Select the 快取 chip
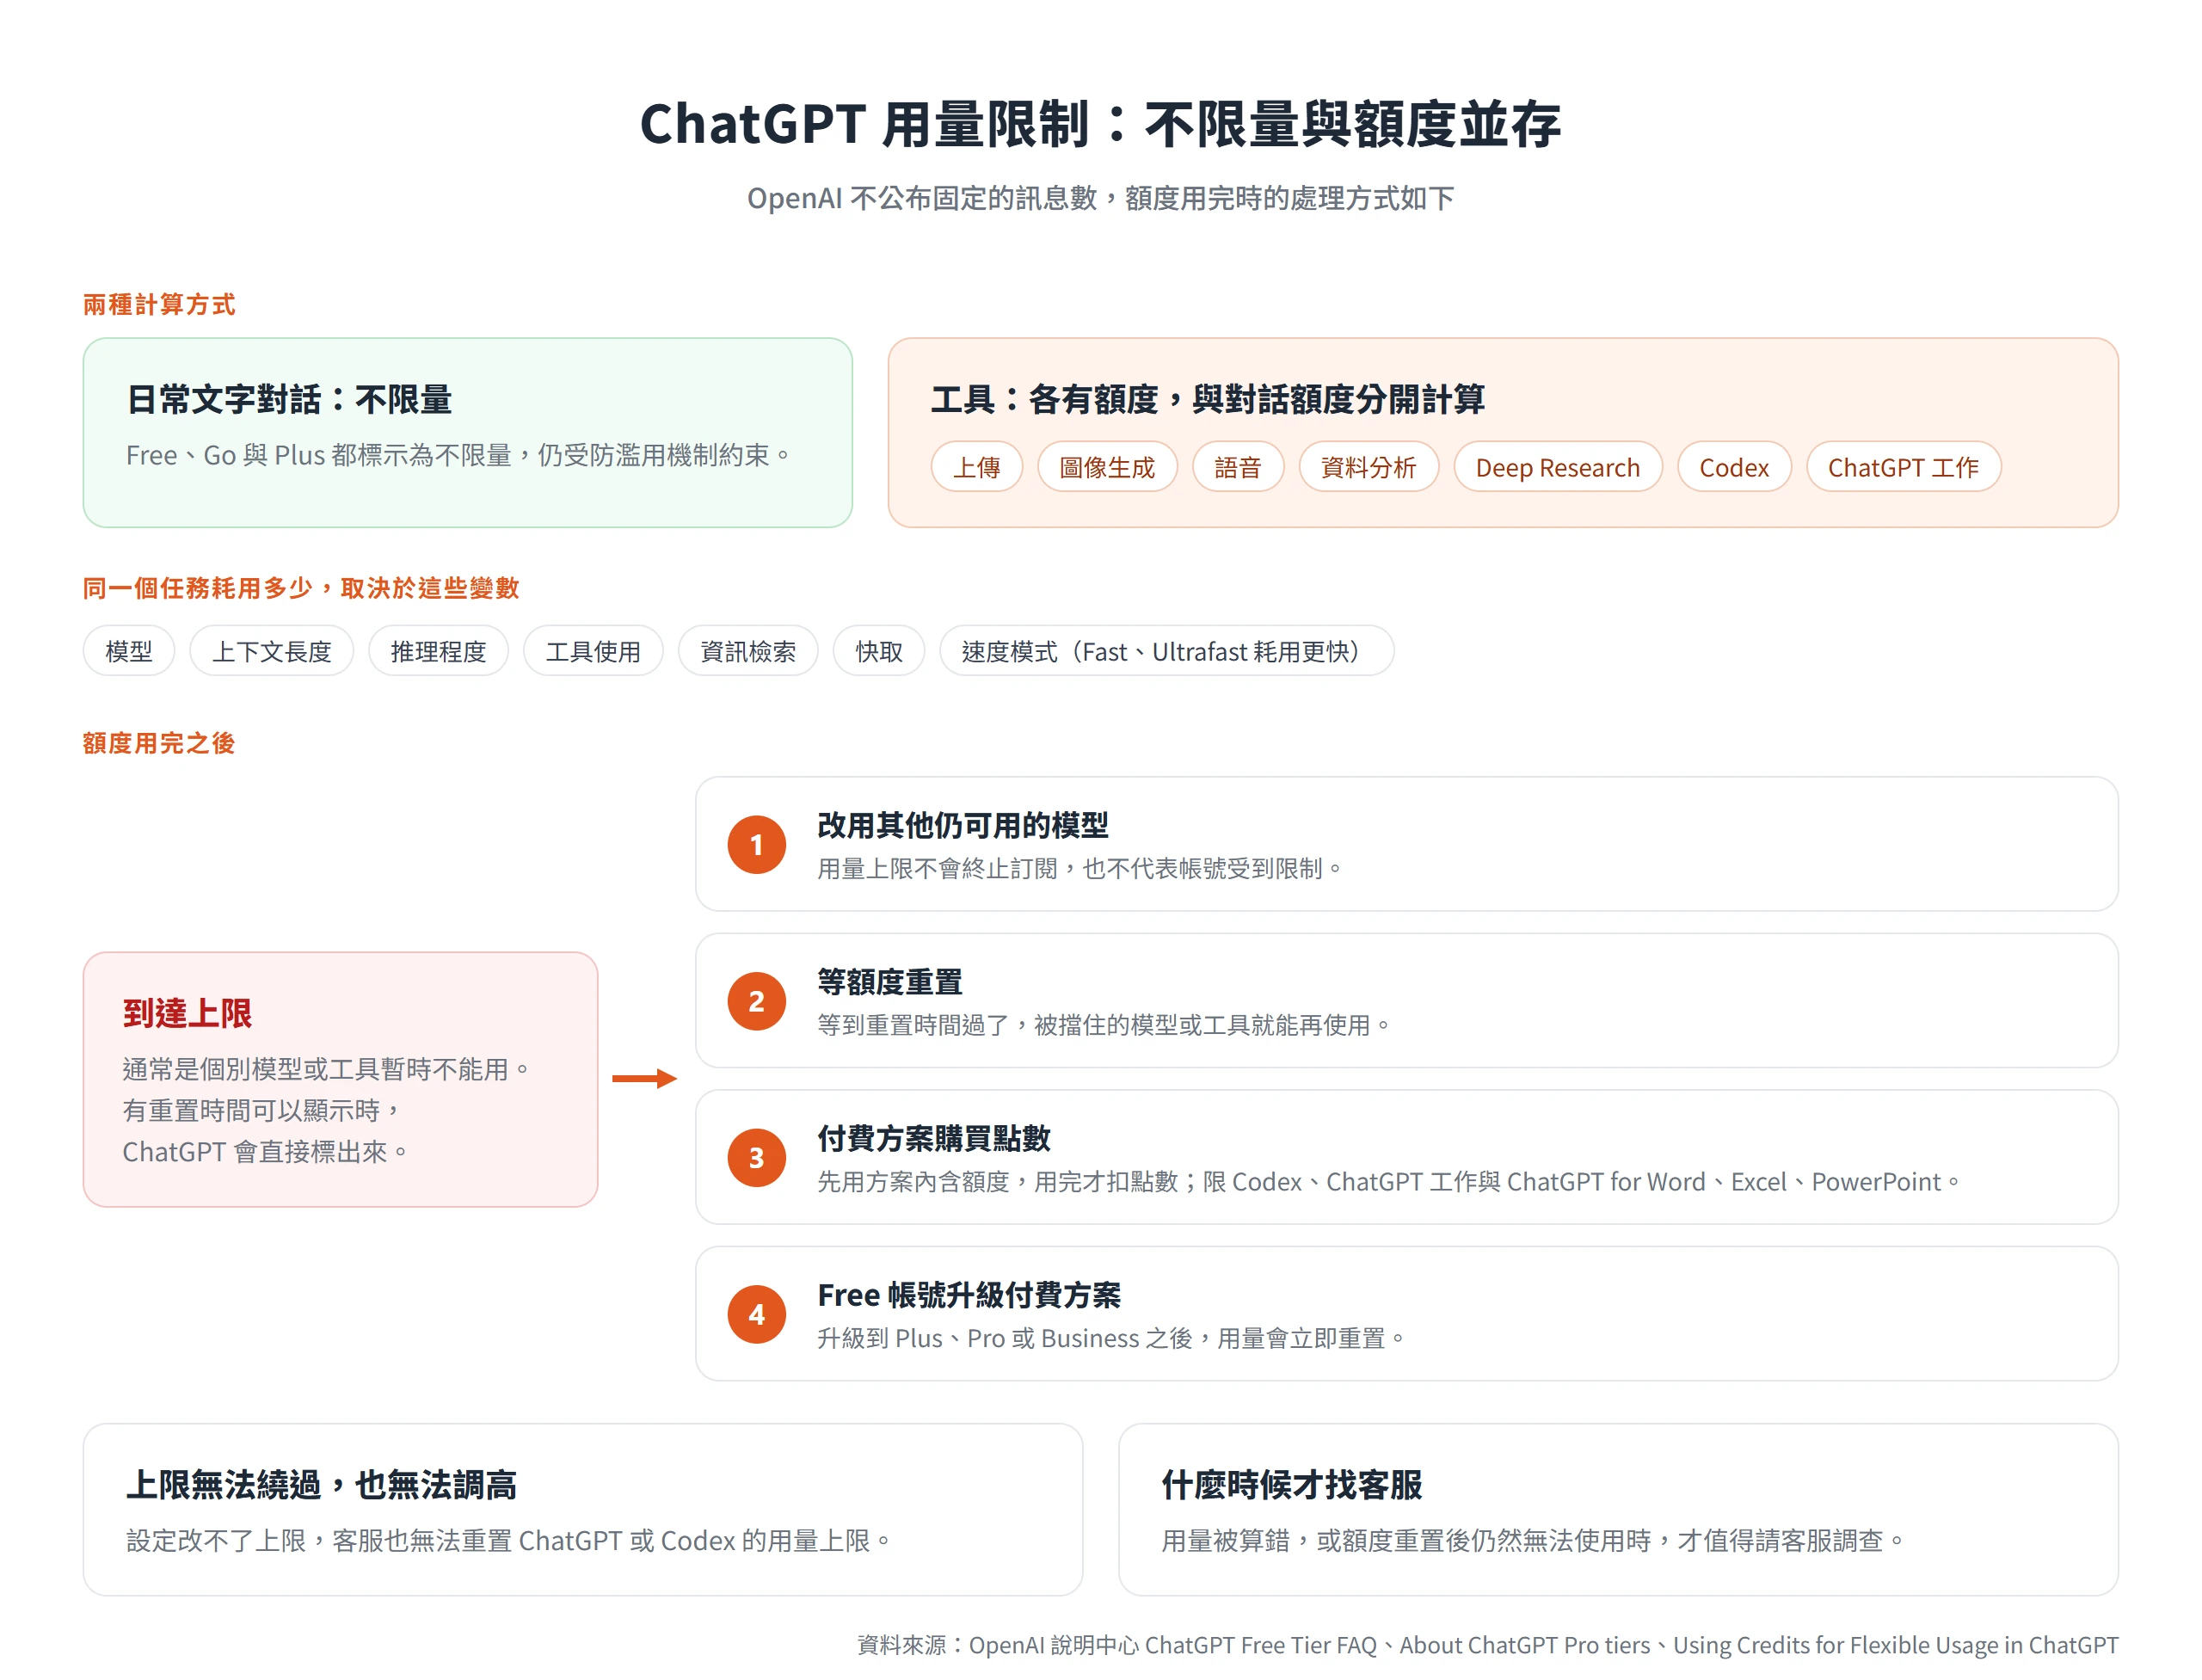 pos(879,651)
